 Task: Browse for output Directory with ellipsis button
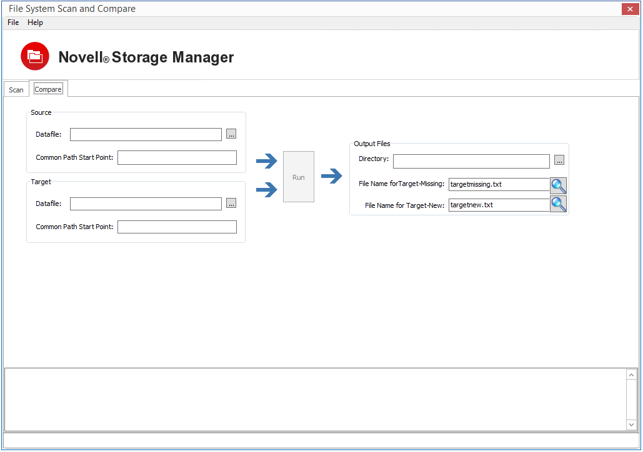(559, 160)
